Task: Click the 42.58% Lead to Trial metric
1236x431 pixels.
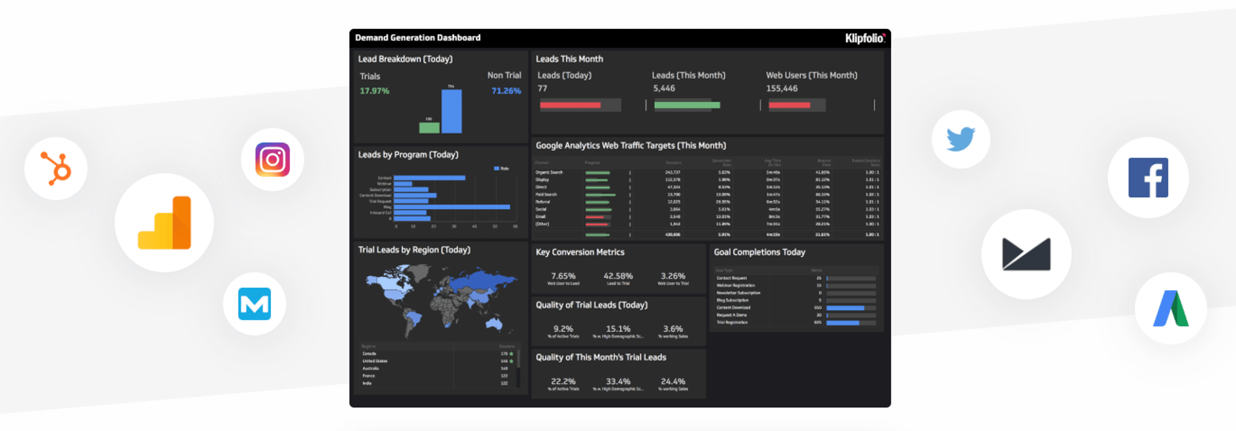Action: (618, 278)
